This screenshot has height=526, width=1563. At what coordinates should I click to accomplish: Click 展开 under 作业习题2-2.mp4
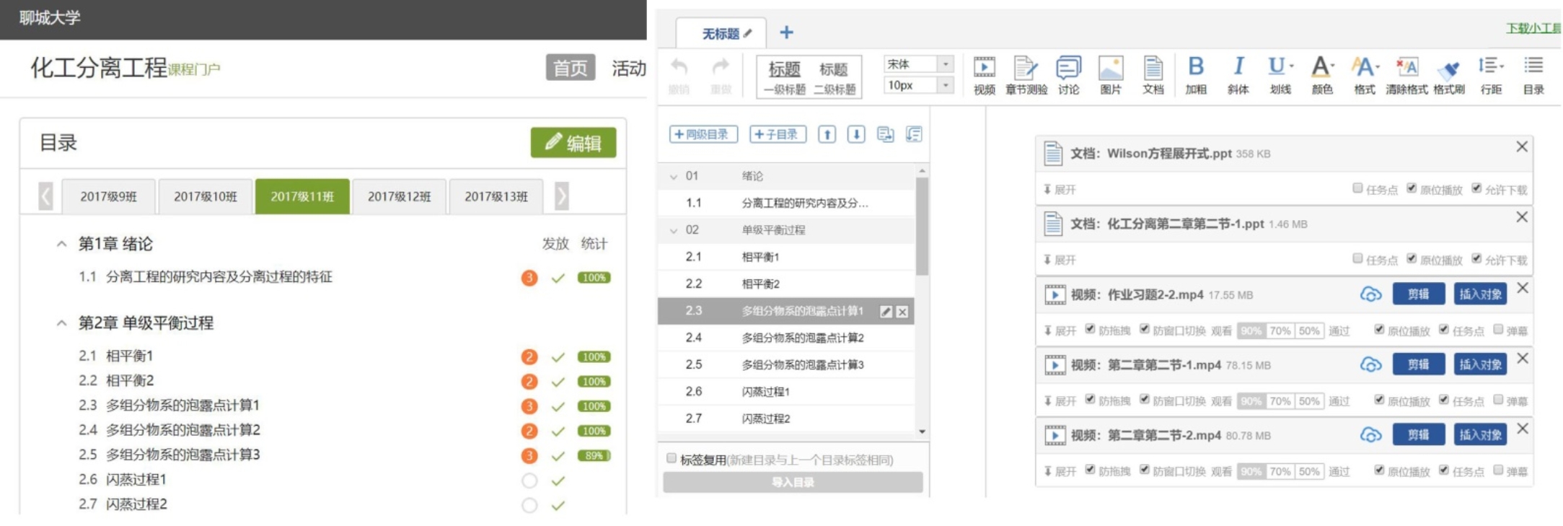click(x=1060, y=330)
